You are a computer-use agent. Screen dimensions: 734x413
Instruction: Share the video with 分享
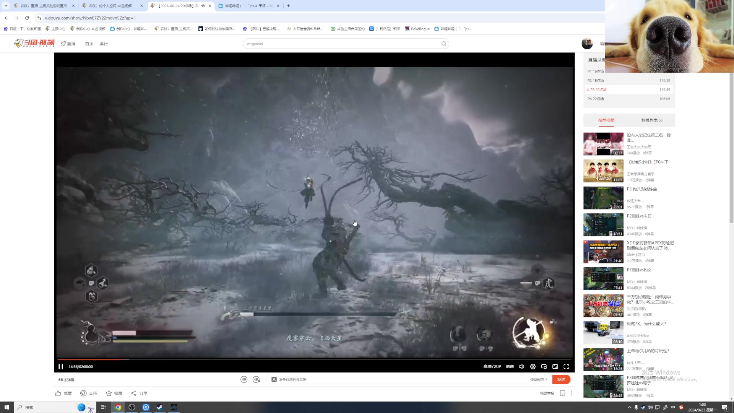click(x=139, y=393)
